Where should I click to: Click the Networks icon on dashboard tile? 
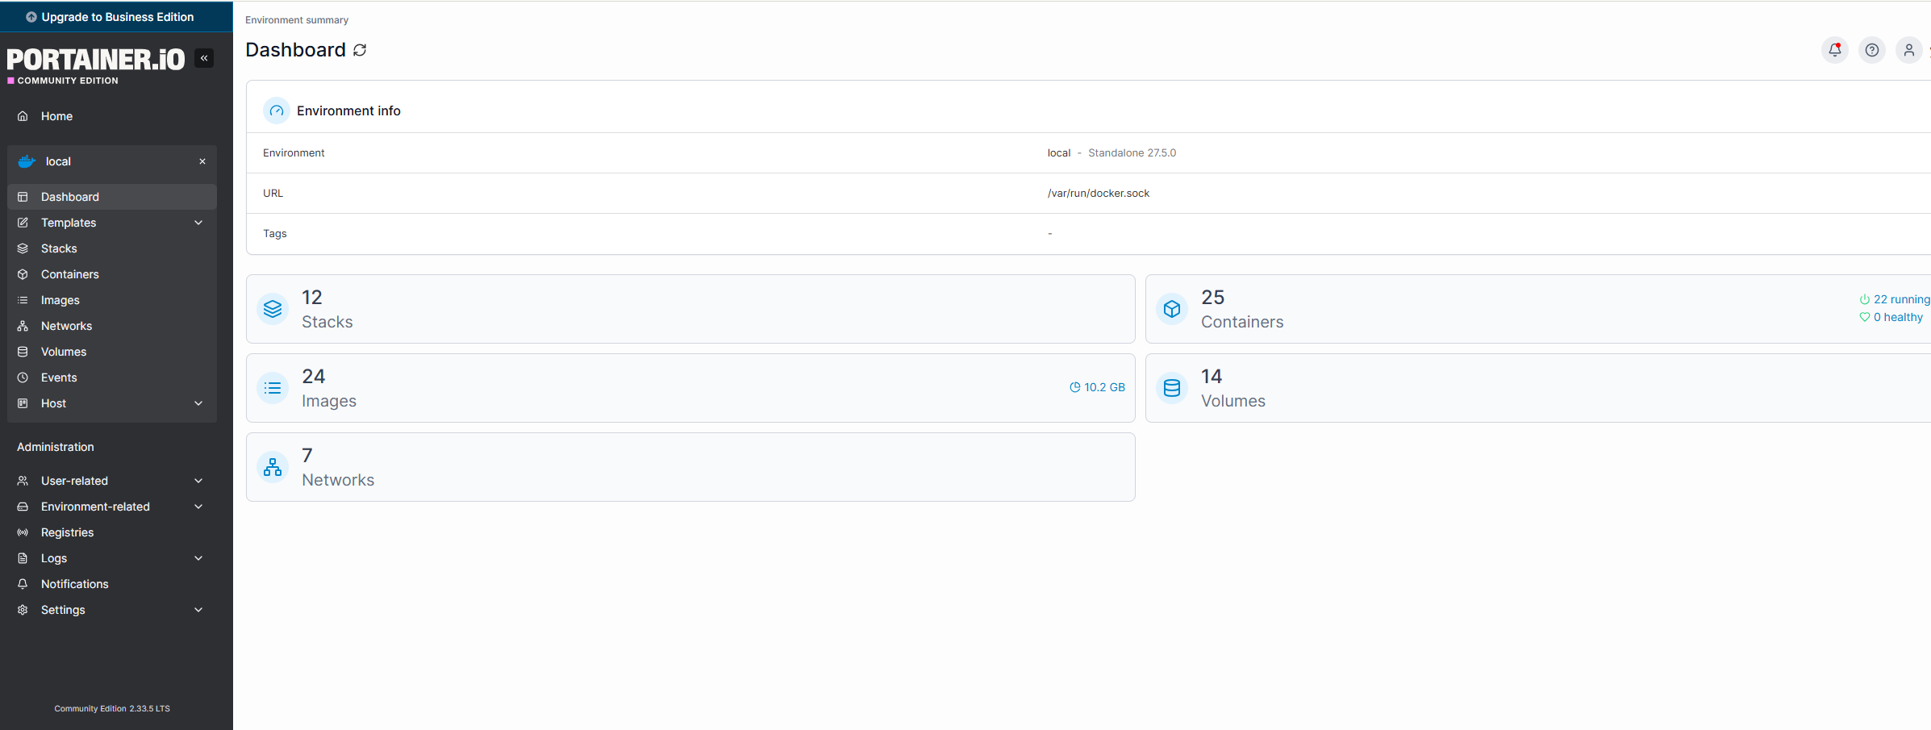(x=273, y=467)
